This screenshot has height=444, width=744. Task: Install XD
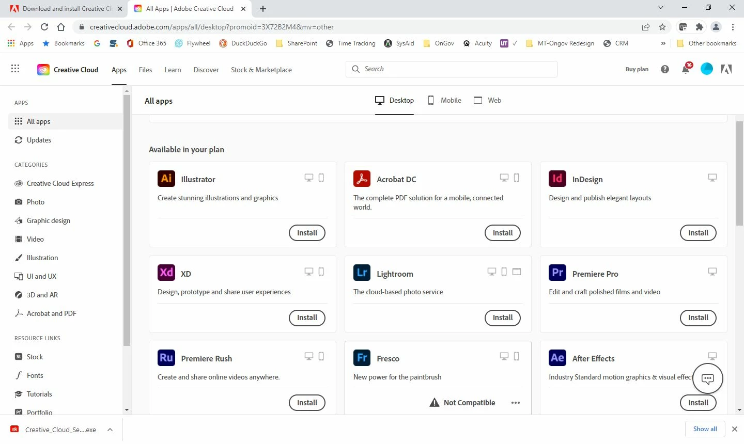pyautogui.click(x=307, y=318)
